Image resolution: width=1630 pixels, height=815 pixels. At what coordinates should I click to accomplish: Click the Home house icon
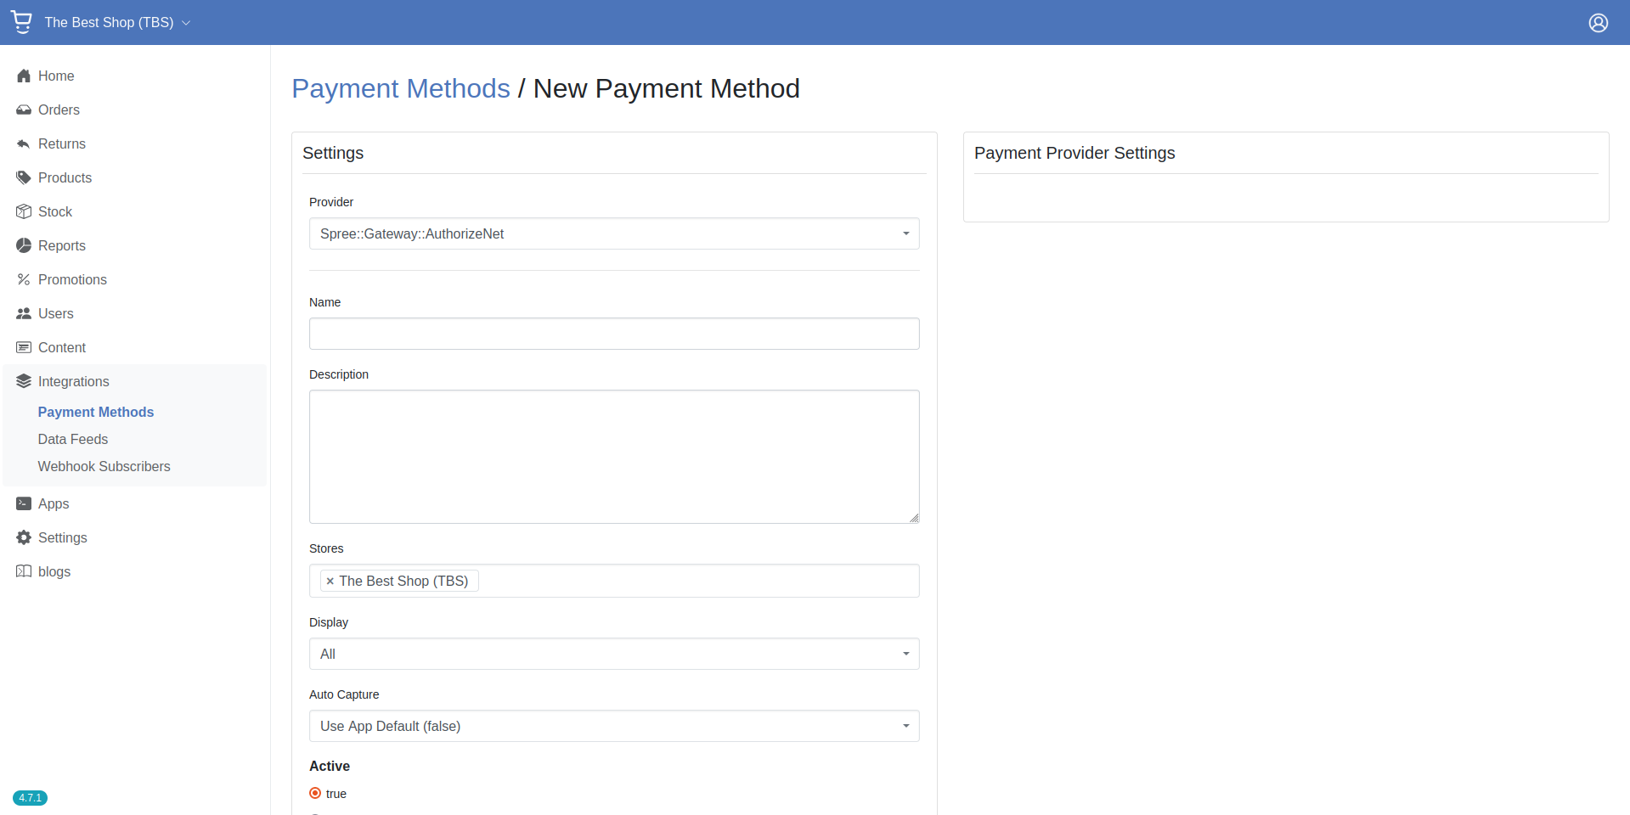point(24,76)
